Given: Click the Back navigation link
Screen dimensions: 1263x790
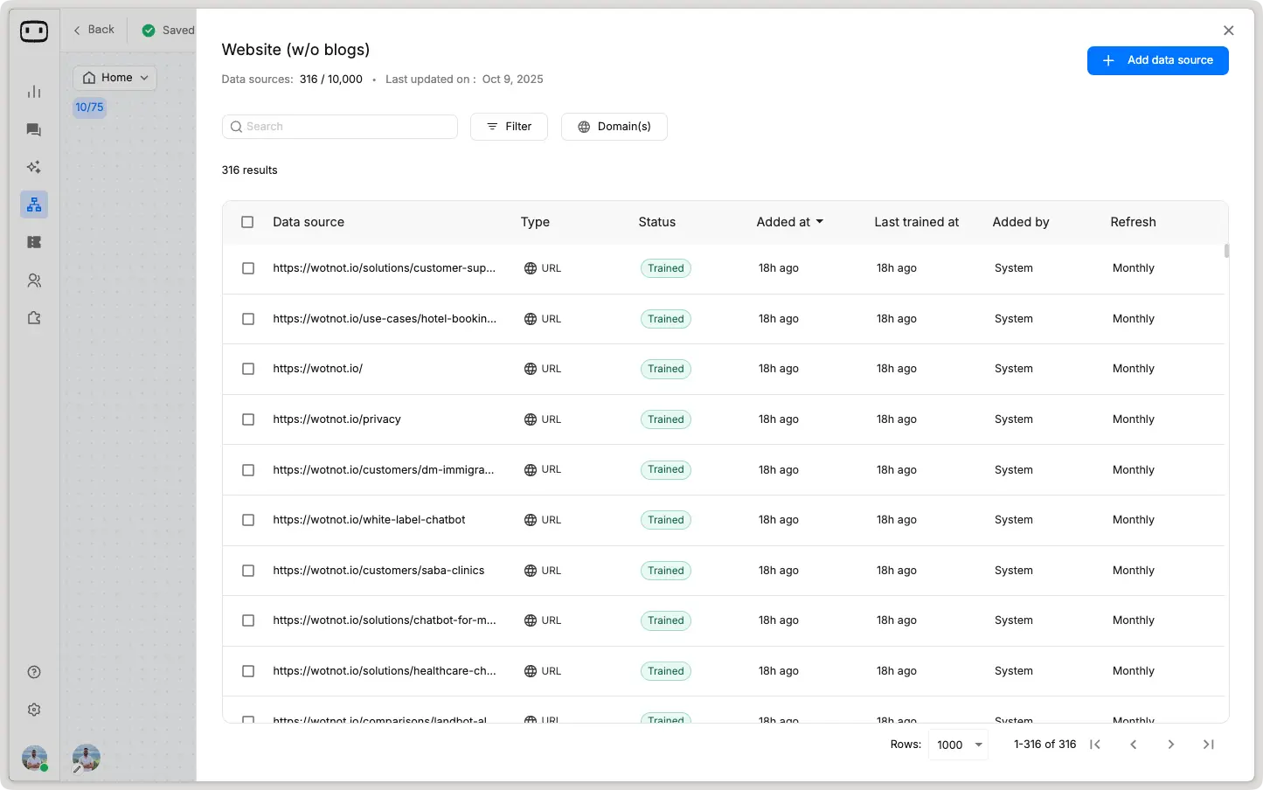Looking at the screenshot, I should coord(93,29).
